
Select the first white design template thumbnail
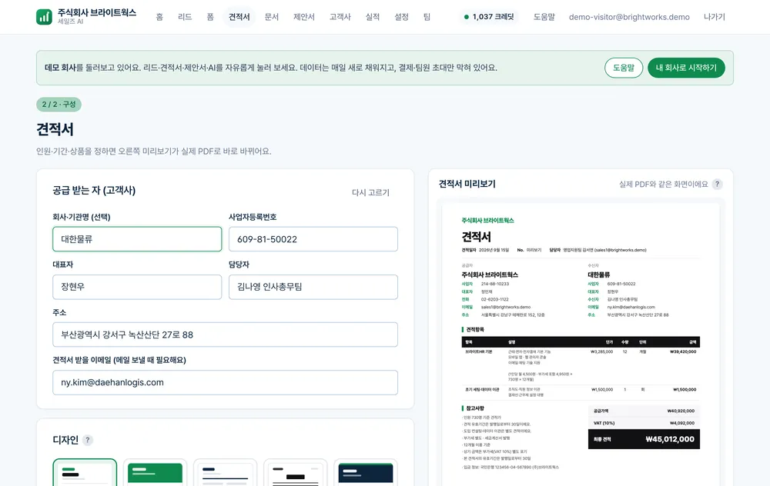click(x=85, y=473)
